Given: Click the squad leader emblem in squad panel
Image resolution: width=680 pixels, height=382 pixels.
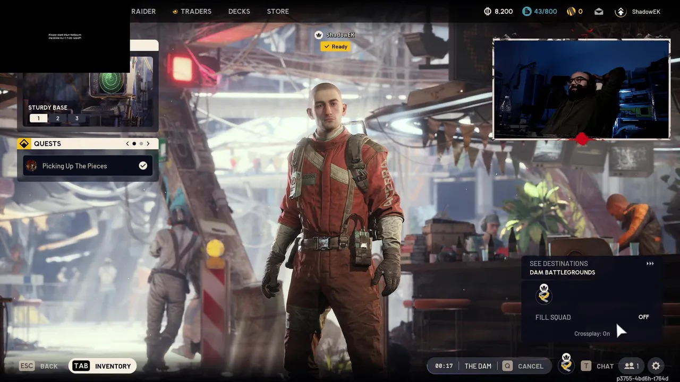Looking at the screenshot, I should [544, 294].
